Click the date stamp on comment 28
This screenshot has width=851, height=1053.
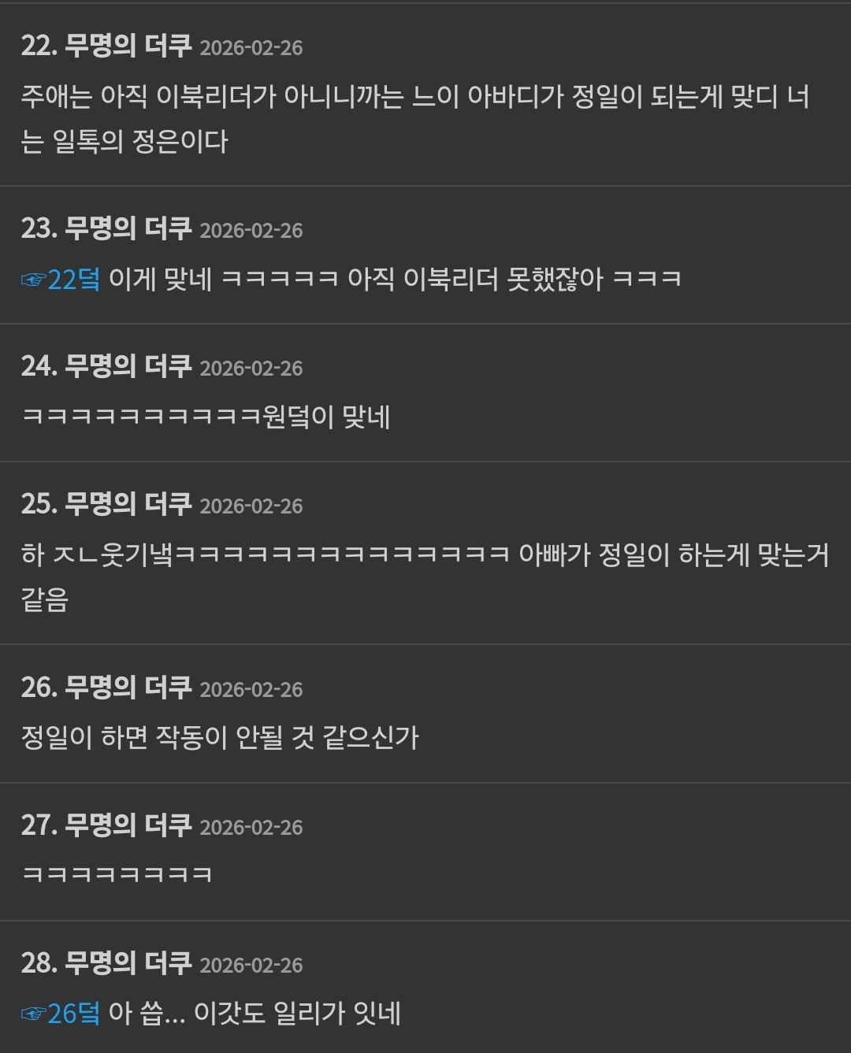tap(251, 966)
